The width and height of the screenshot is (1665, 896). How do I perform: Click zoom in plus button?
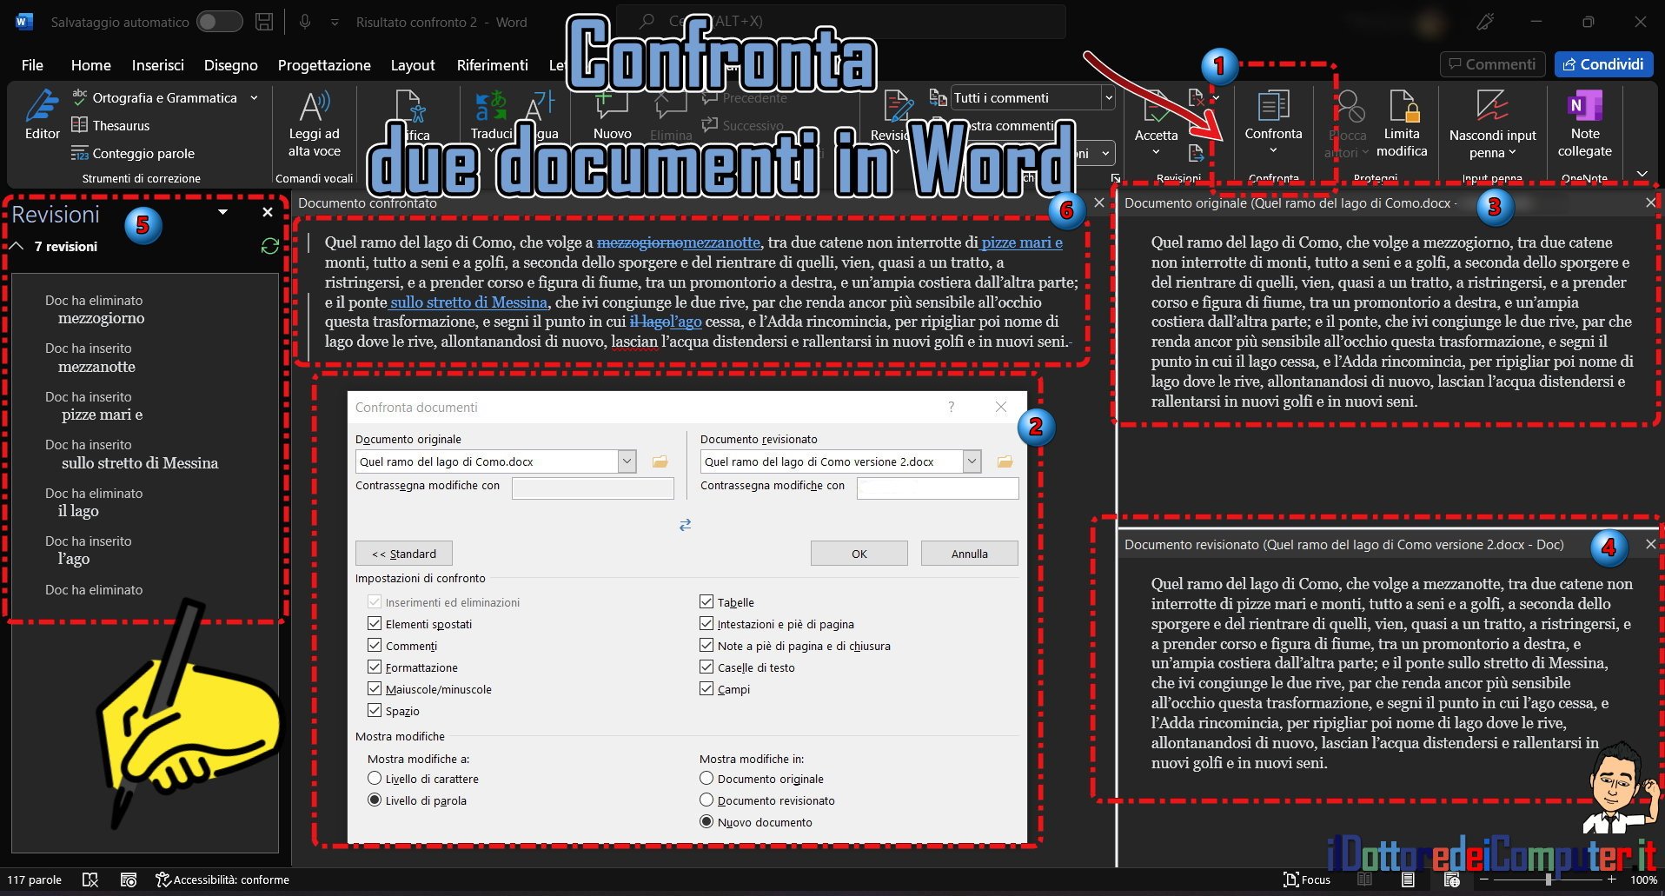pos(1612,879)
